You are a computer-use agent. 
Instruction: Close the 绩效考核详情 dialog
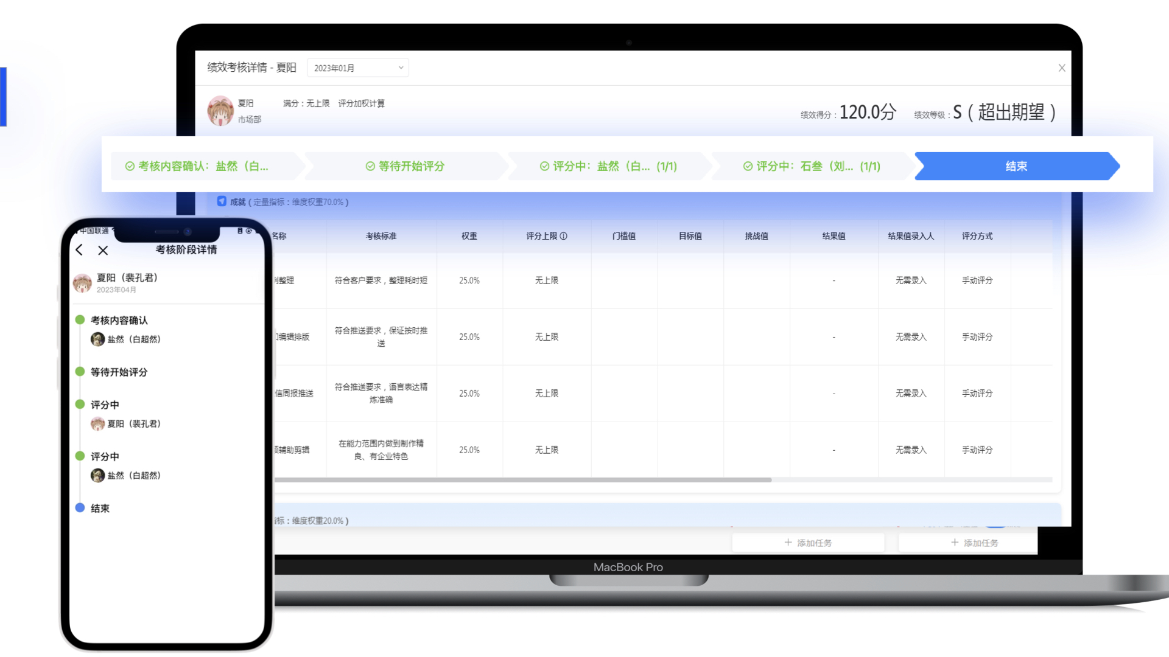(1061, 68)
